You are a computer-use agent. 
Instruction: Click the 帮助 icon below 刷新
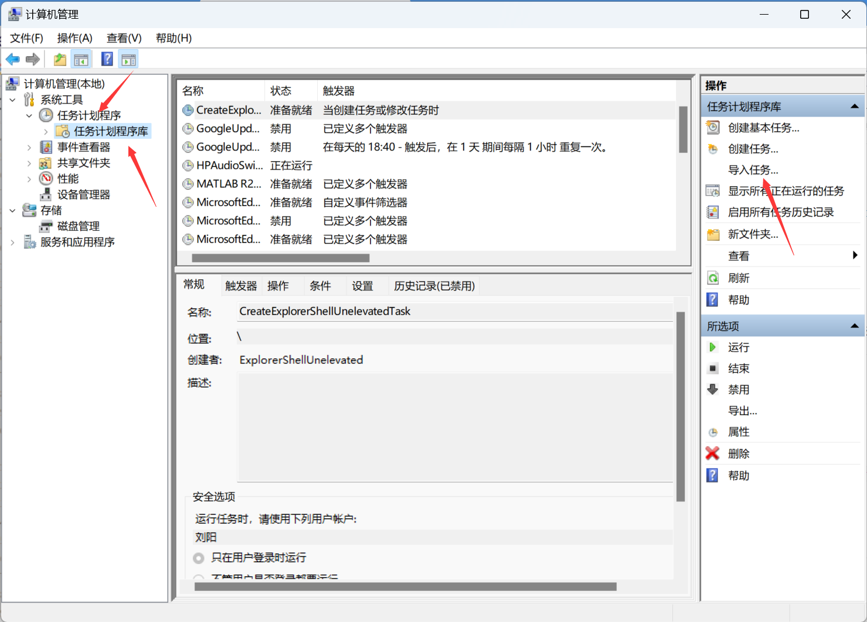point(713,300)
